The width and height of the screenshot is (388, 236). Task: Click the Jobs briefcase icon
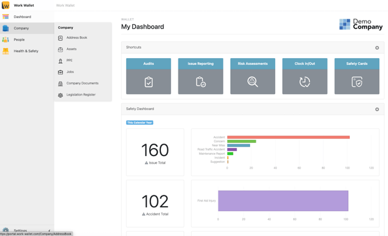click(x=61, y=72)
